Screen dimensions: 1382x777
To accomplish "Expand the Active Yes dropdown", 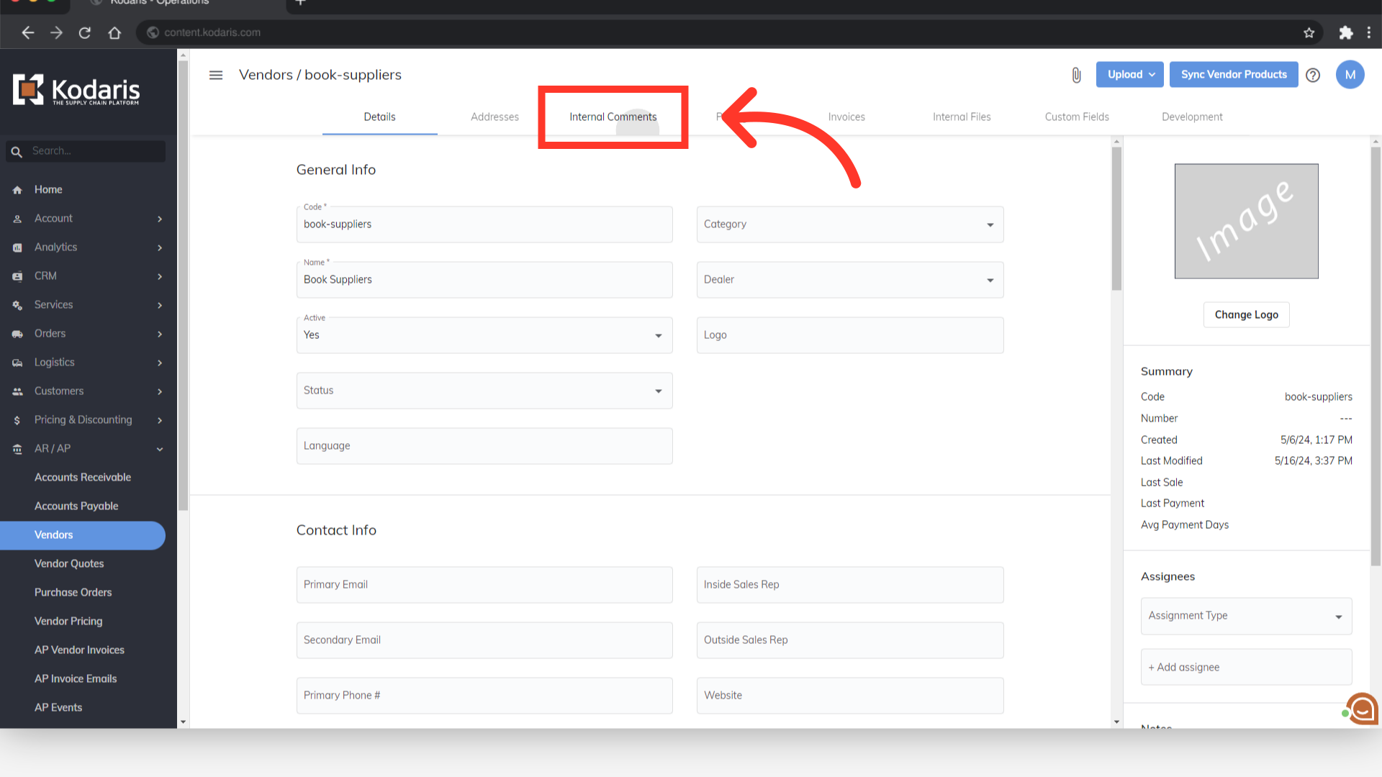I will coord(484,335).
